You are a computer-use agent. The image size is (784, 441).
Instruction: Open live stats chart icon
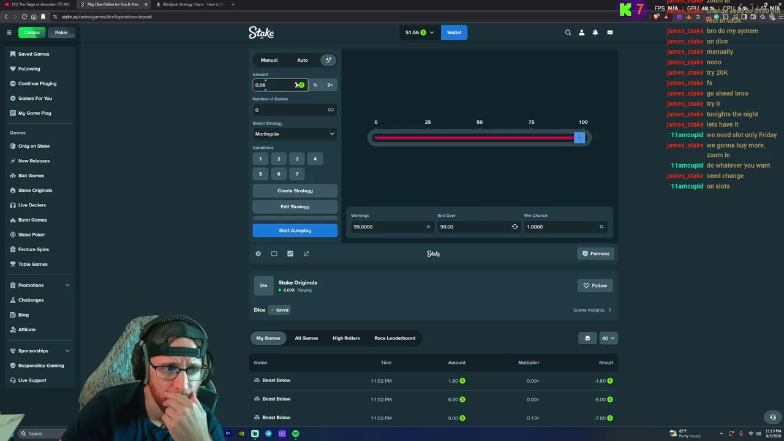pos(290,254)
